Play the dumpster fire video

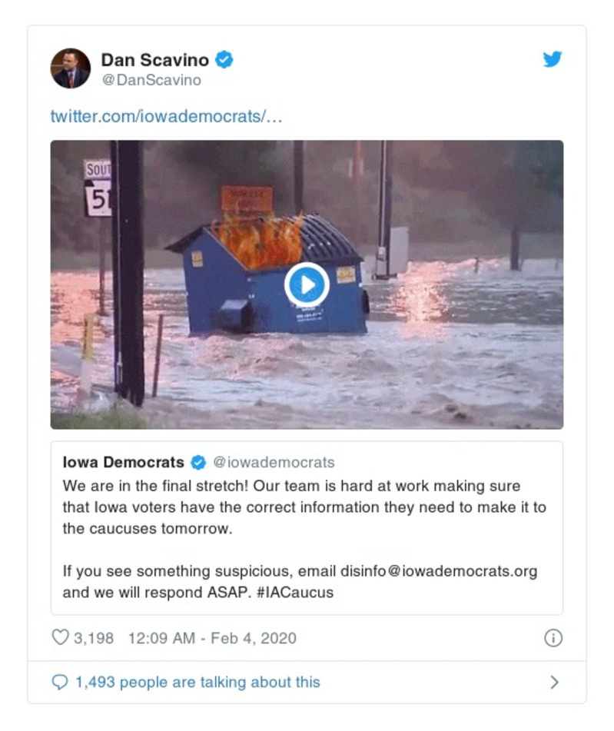click(x=307, y=285)
